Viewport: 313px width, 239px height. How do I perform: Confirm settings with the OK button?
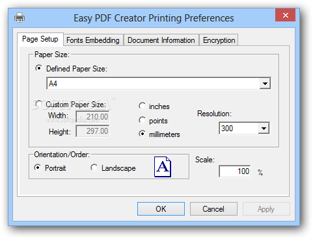click(161, 209)
